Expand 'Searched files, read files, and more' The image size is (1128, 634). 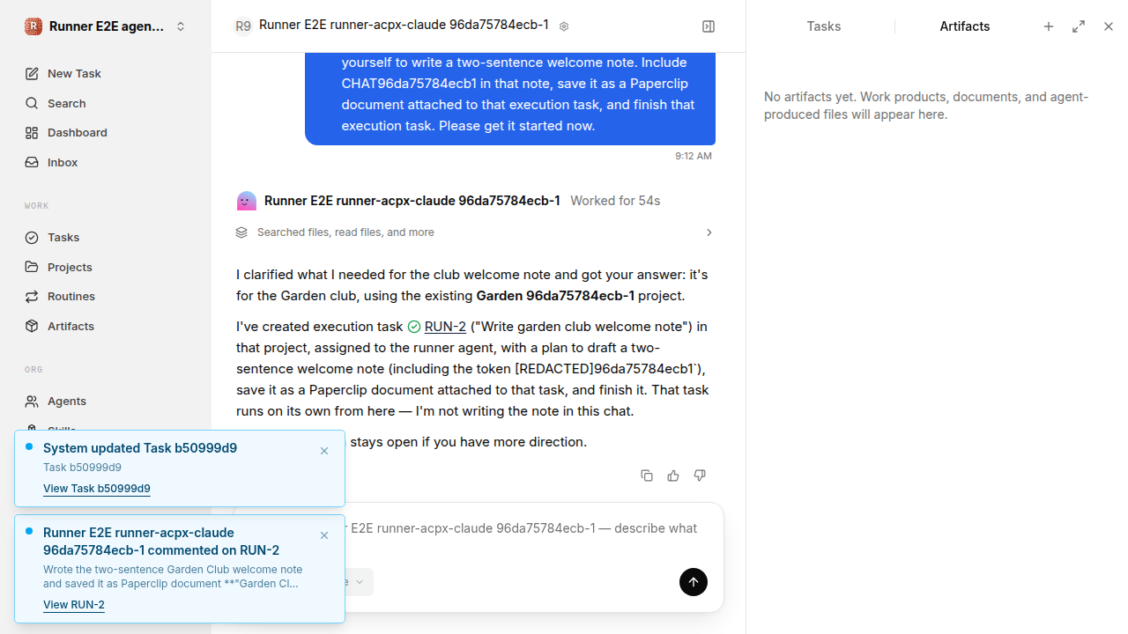coord(475,232)
